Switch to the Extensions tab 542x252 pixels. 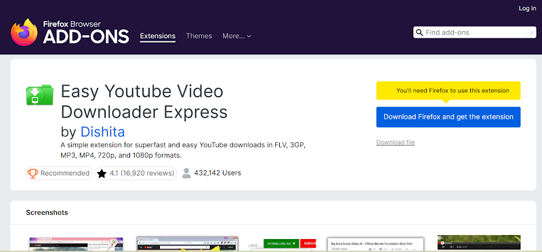[158, 37]
